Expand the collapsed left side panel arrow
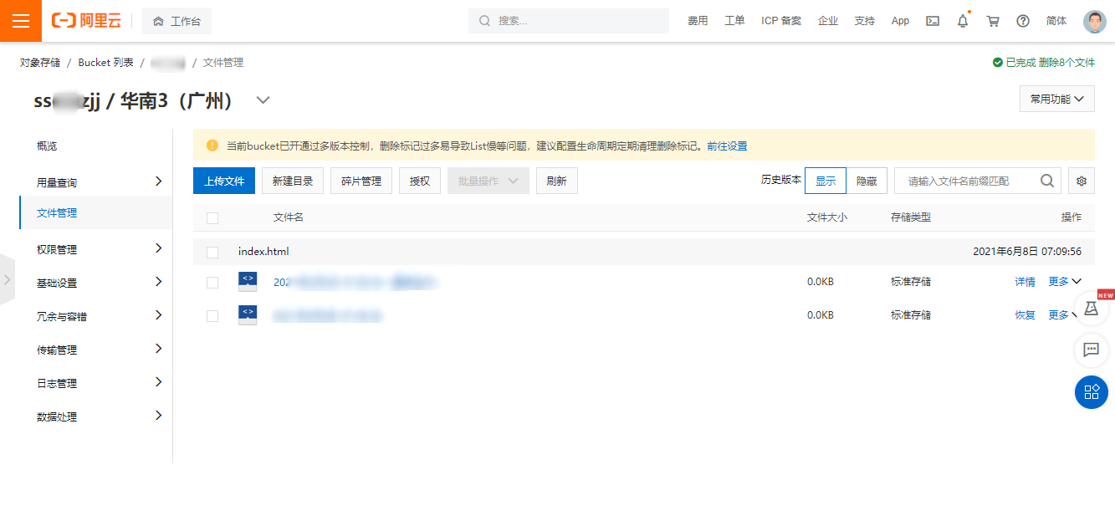Image resolution: width=1115 pixels, height=516 pixels. point(8,279)
